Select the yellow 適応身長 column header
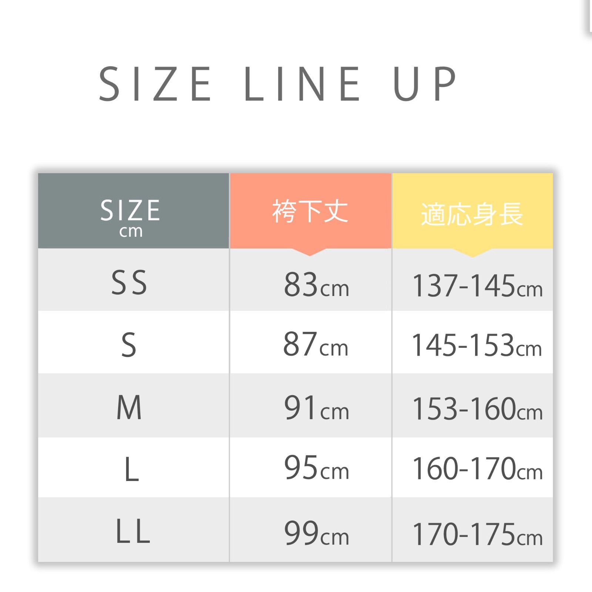The height and width of the screenshot is (592, 592). 472,214
